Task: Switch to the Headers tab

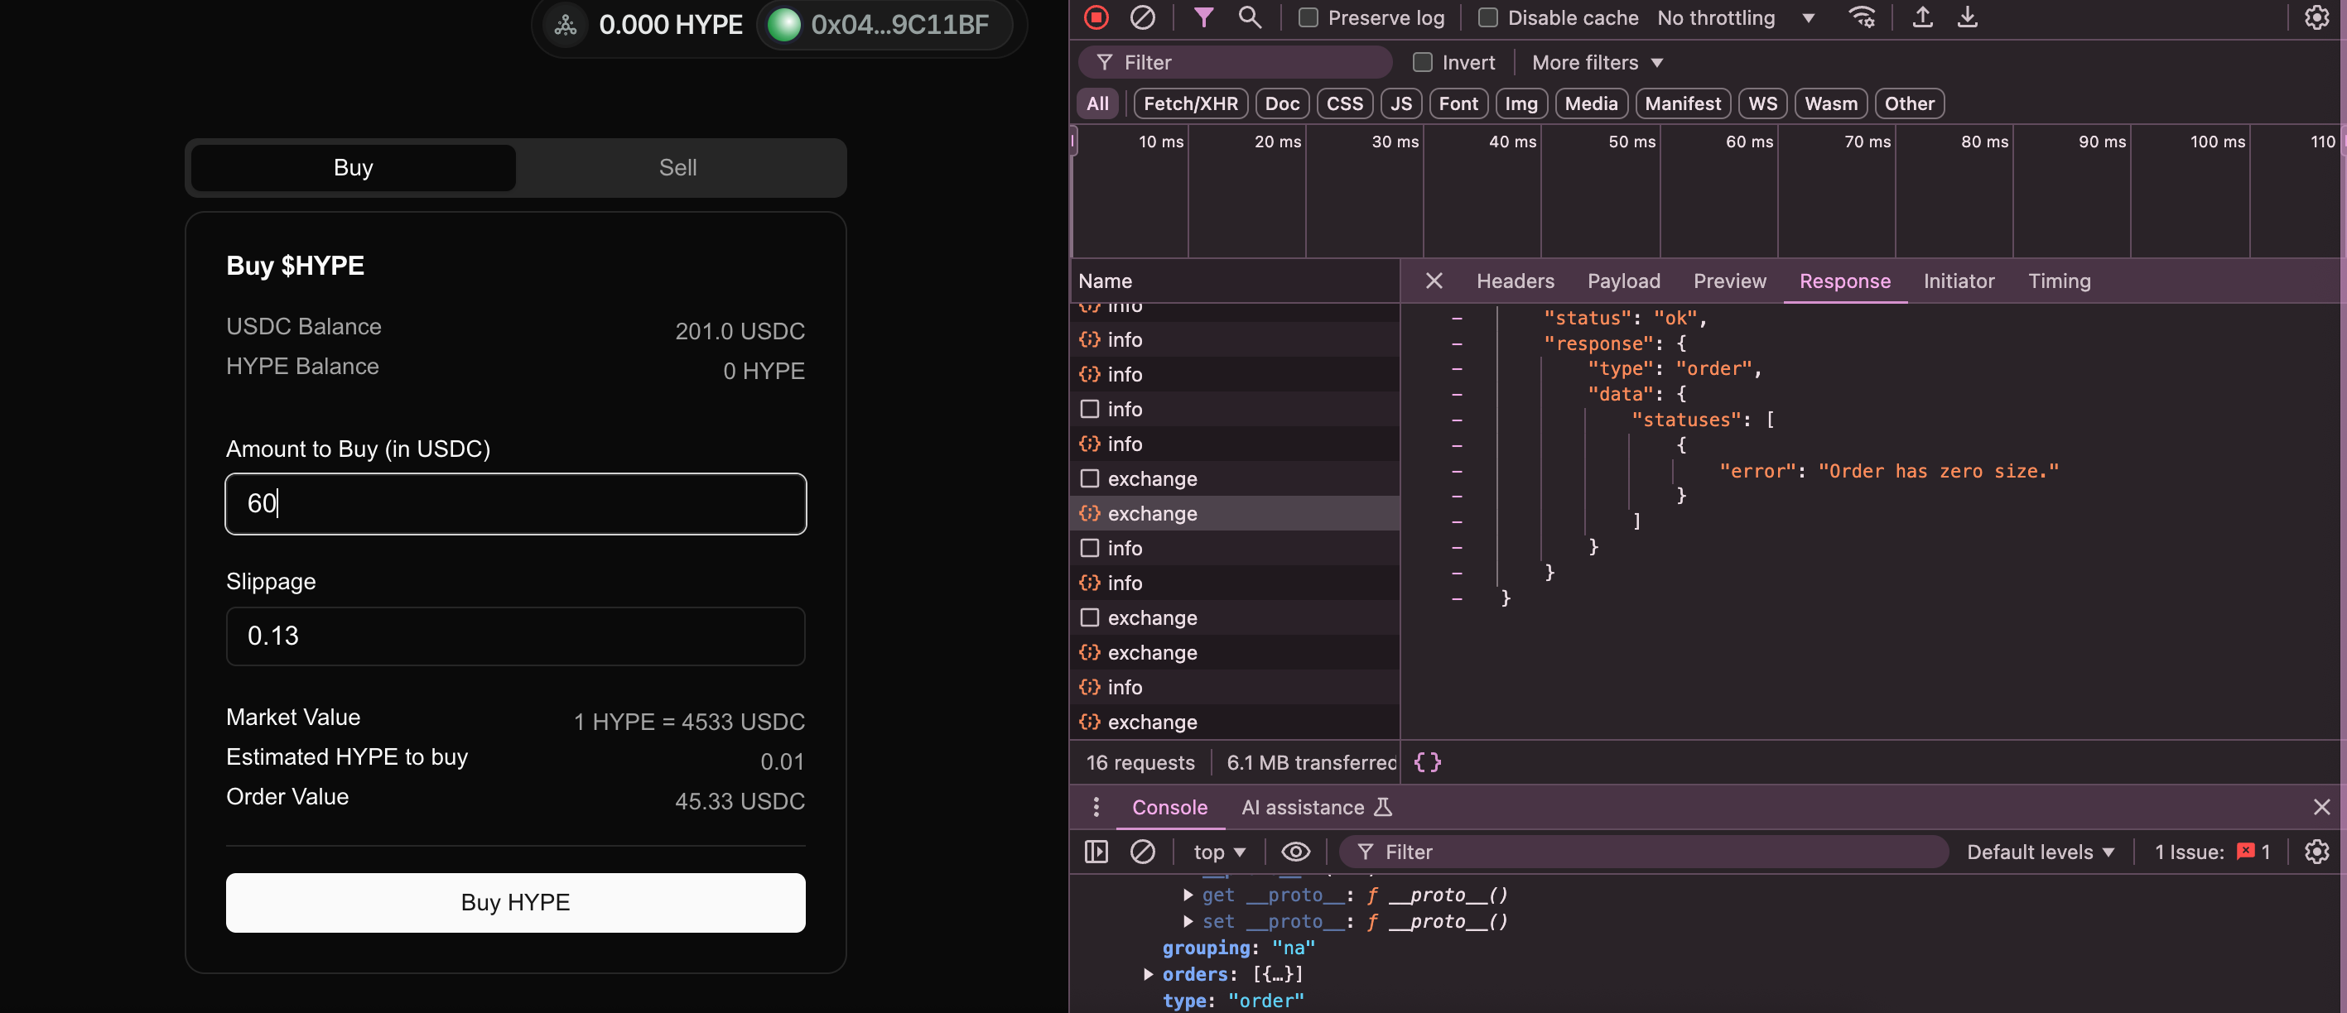Action: [1516, 281]
